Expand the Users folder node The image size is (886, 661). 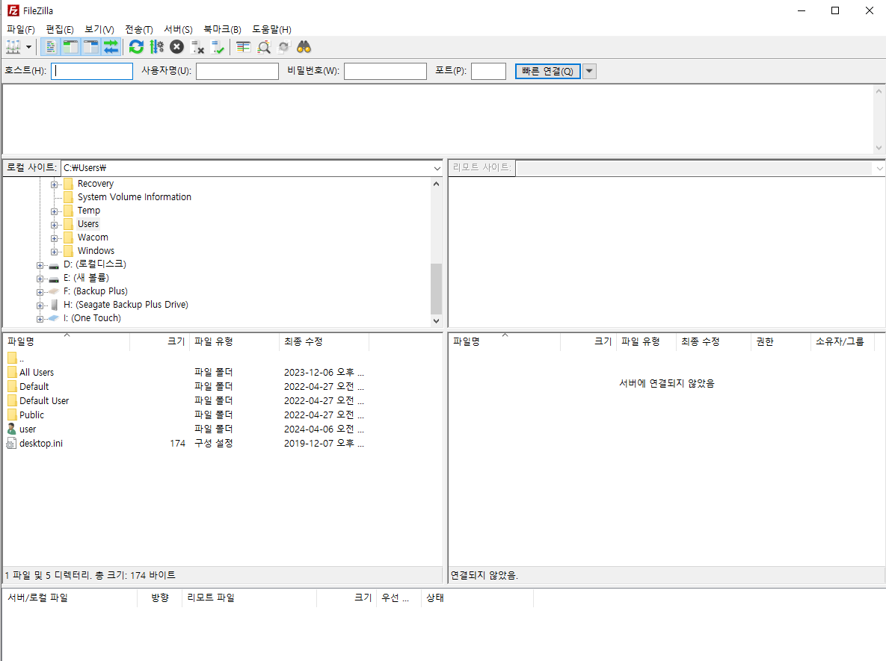(55, 226)
